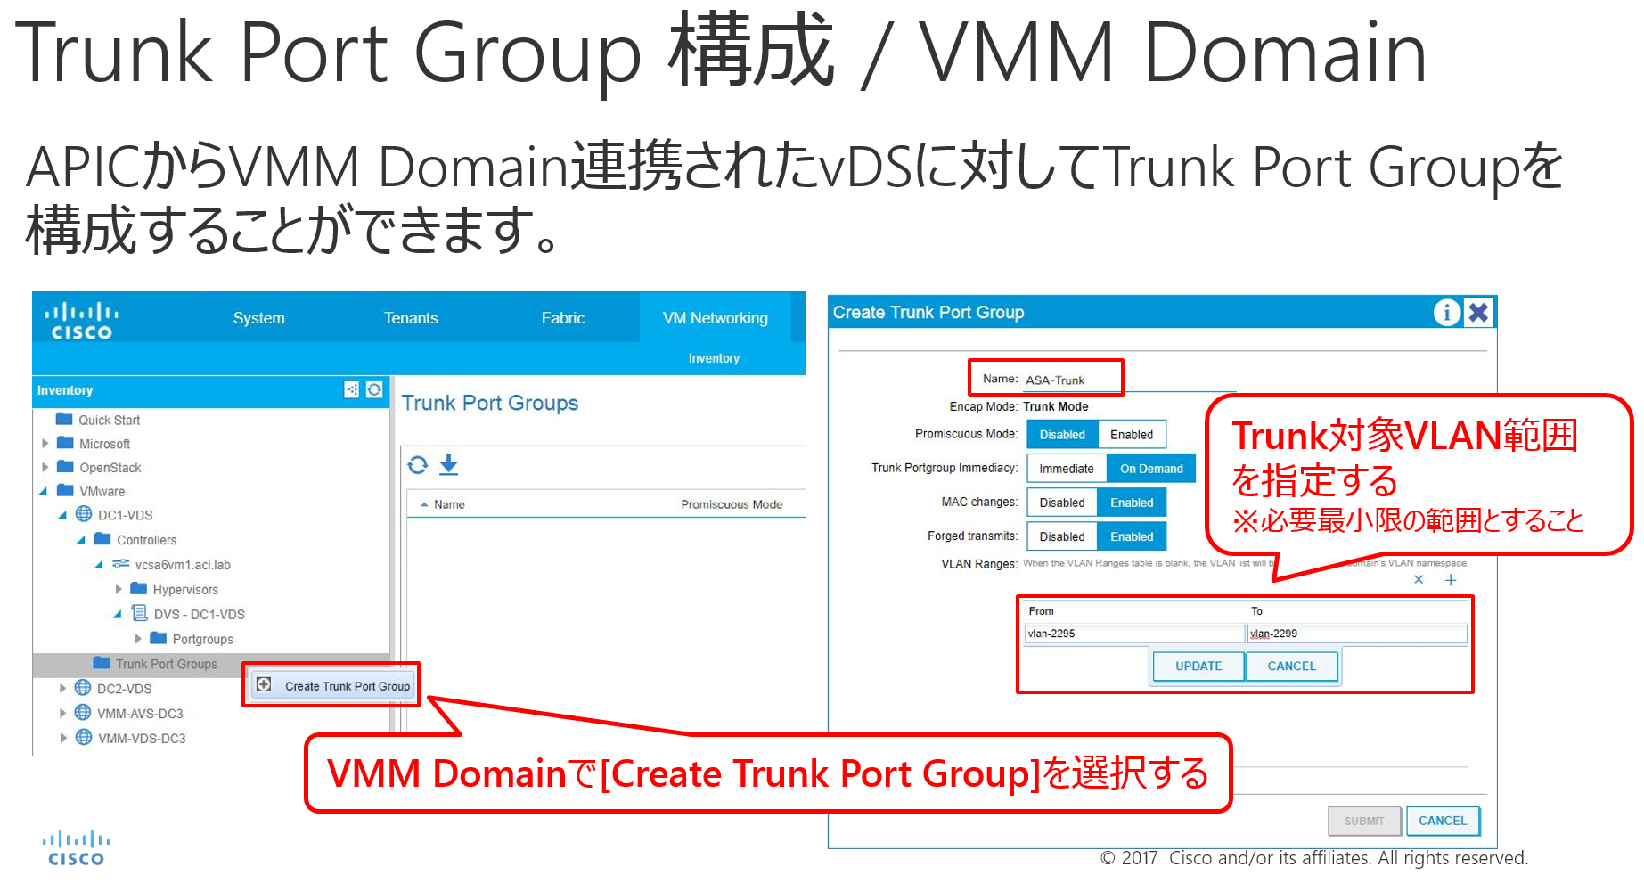The height and width of the screenshot is (883, 1644).
Task: Collapse the DC1-VDS tree node
Action: pos(62,515)
